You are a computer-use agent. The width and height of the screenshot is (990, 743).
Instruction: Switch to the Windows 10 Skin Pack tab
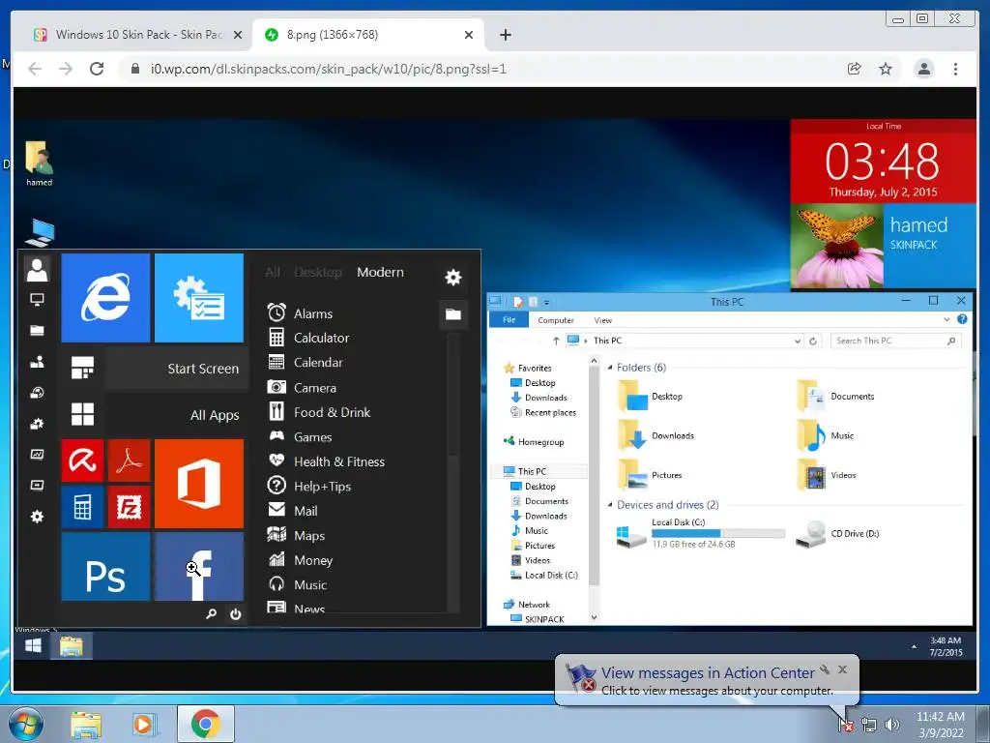pyautogui.click(x=137, y=35)
